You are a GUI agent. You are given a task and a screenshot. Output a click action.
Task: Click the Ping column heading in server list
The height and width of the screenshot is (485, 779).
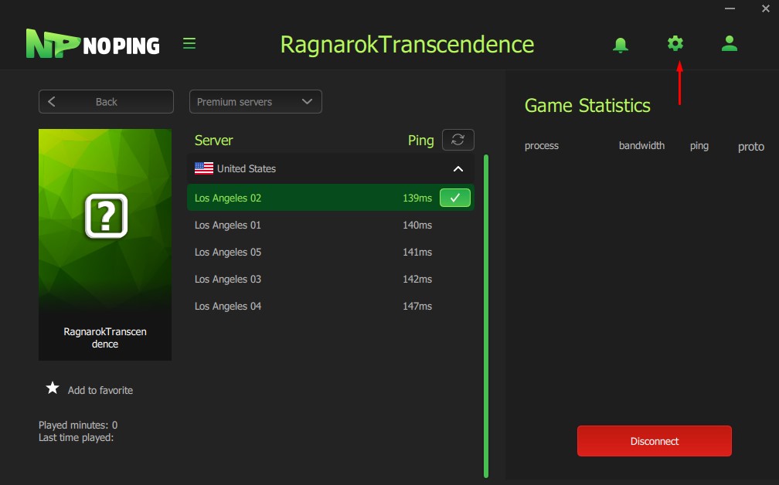(x=420, y=141)
